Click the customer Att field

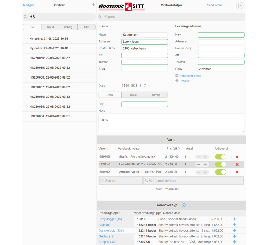[x=145, y=55]
